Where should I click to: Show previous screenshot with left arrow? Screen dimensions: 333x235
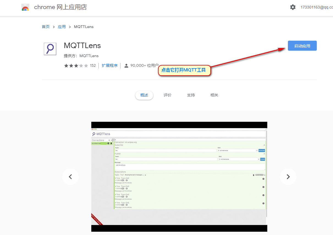(70, 177)
